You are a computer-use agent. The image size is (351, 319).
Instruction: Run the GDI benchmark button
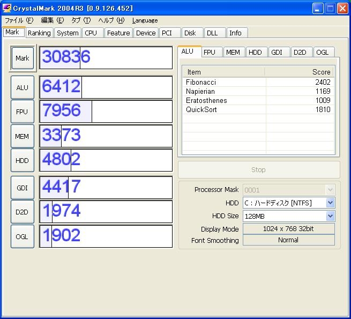(23, 188)
